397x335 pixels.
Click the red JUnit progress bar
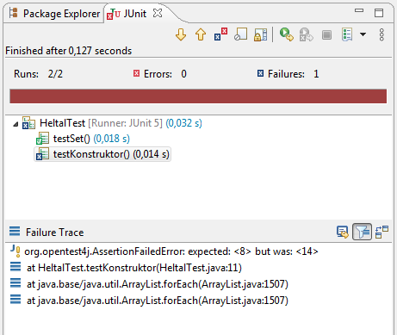pyautogui.click(x=198, y=96)
